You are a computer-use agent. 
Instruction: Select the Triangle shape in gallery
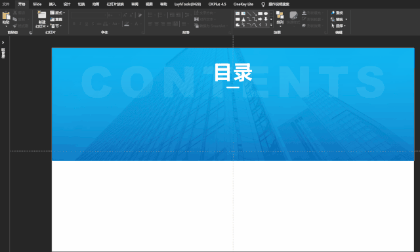[x=243, y=19]
